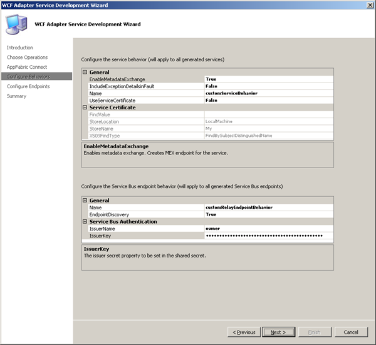The width and height of the screenshot is (376, 345).
Task: Select IncludeExceptionDetailsinFault value False
Action: 269,86
